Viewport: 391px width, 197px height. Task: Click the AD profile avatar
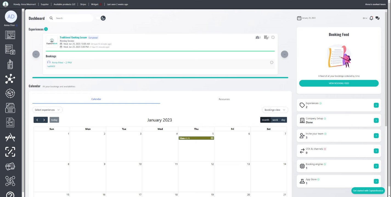click(x=11, y=17)
